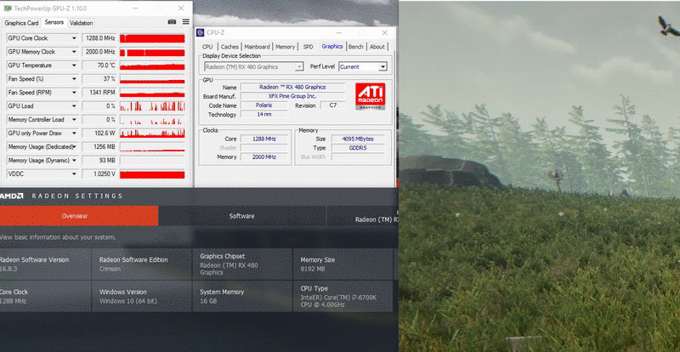Click the XFX Pine Group Inc. field

pyautogui.click(x=292, y=96)
